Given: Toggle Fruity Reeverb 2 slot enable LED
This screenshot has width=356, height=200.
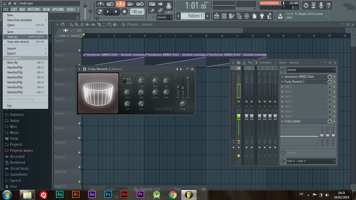Looking at the screenshot, I should pos(334,82).
